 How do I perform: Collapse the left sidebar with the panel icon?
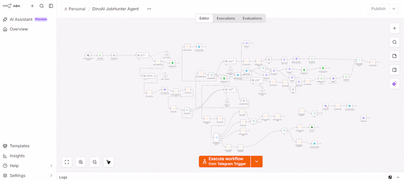click(51, 6)
